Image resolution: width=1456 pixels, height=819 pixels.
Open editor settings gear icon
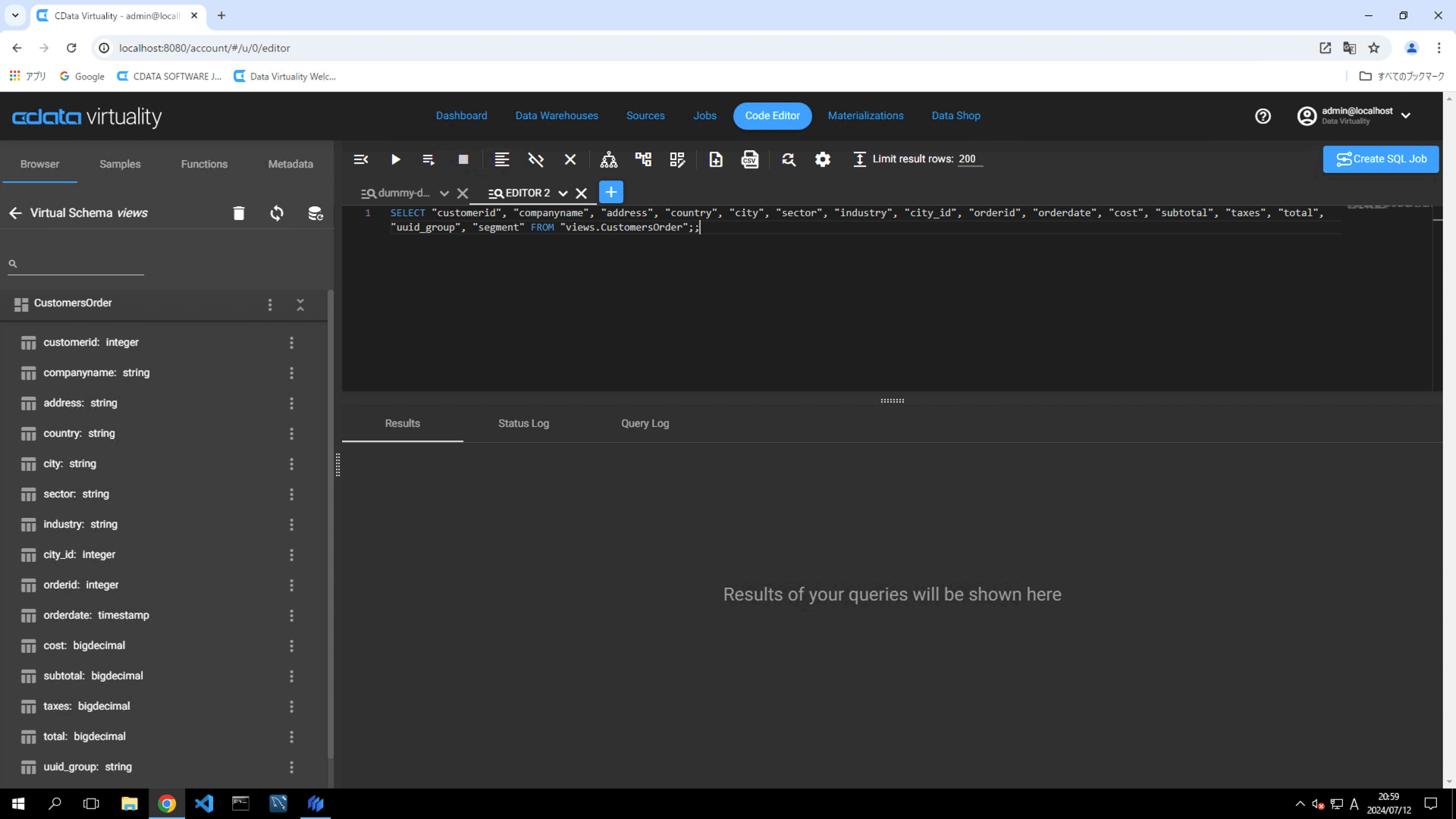click(822, 159)
